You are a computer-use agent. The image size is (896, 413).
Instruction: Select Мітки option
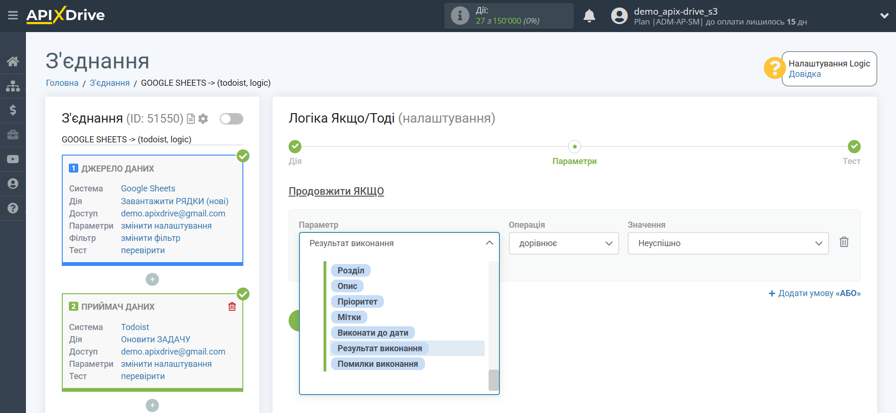tap(349, 317)
